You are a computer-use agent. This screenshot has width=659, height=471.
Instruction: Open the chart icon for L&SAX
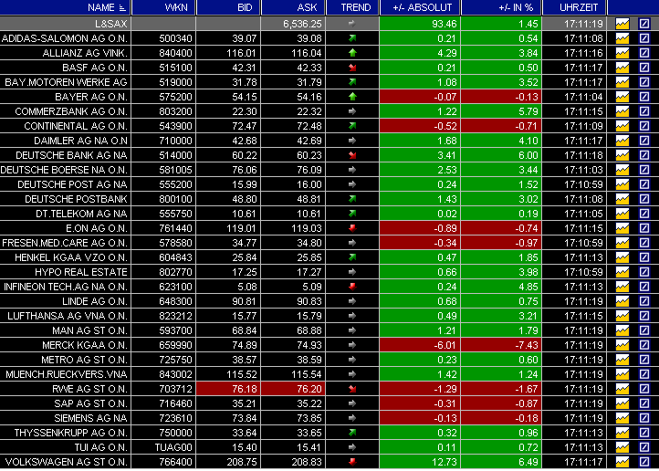(x=622, y=24)
